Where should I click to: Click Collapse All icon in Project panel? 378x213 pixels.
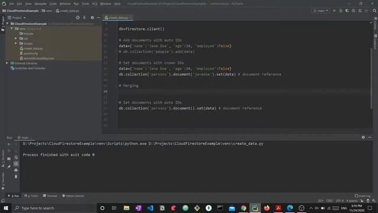[84, 18]
